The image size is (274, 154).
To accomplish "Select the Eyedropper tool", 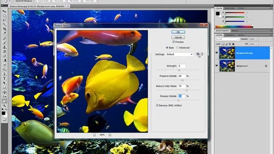I will point(4,33).
